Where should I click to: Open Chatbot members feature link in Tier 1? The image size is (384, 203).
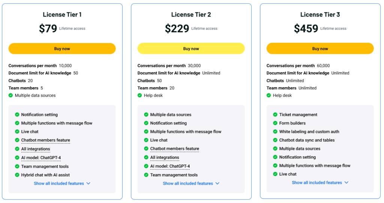point(45,140)
